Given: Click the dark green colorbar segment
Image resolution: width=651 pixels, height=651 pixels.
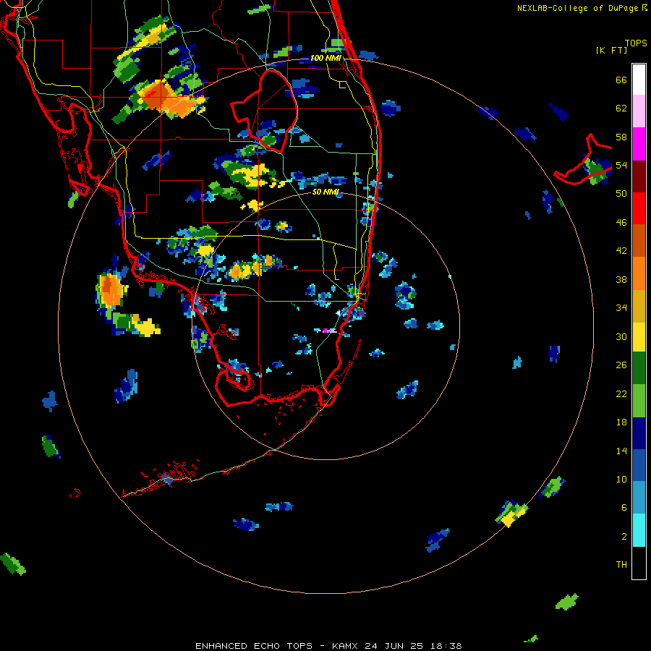Looking at the screenshot, I should [x=639, y=367].
